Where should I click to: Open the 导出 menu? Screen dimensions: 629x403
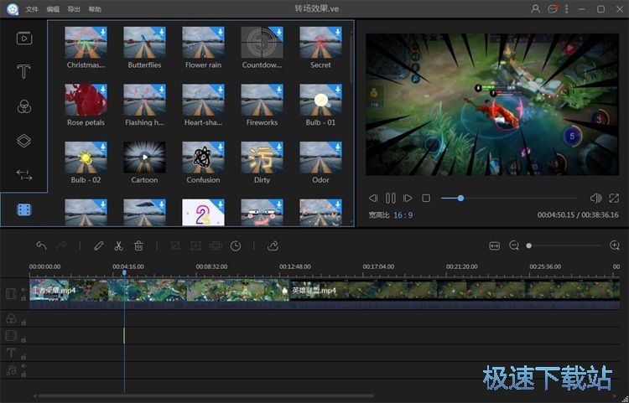(x=74, y=9)
